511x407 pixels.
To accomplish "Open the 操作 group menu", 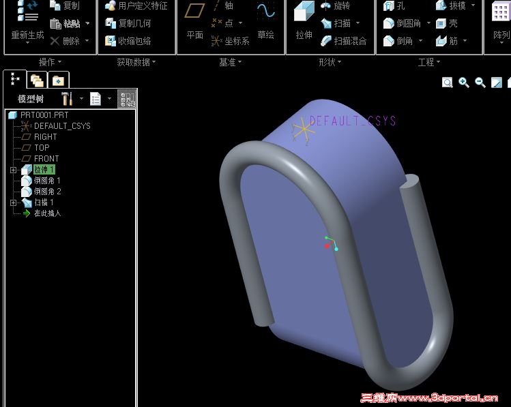I will click(50, 62).
